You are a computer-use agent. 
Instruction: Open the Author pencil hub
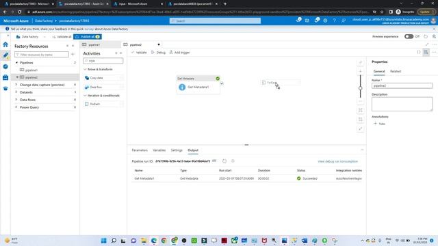click(5, 55)
